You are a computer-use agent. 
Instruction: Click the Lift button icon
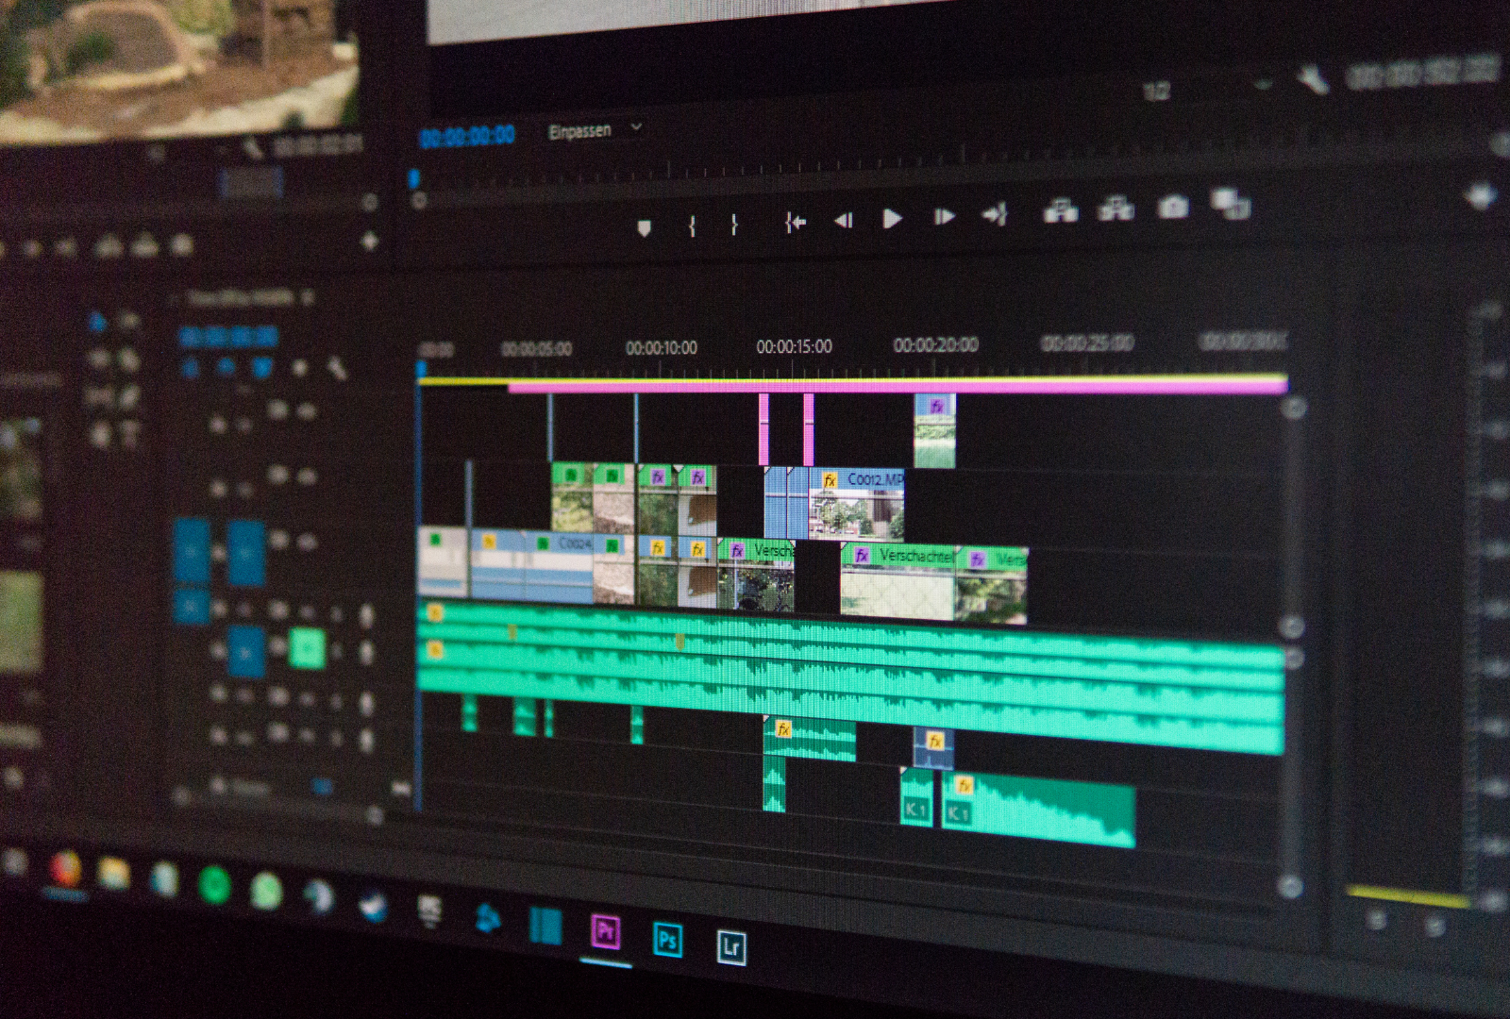(1060, 209)
